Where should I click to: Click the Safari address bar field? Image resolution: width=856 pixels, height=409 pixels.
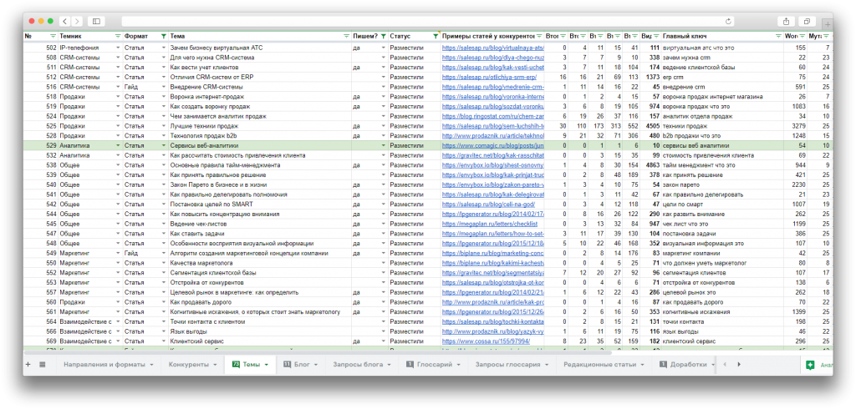click(429, 21)
